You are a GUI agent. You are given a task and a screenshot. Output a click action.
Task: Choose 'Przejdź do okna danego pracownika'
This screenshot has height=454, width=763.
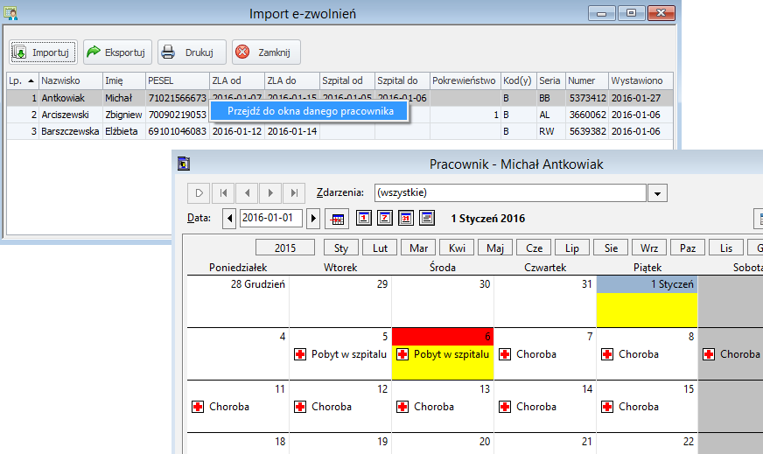(x=310, y=111)
